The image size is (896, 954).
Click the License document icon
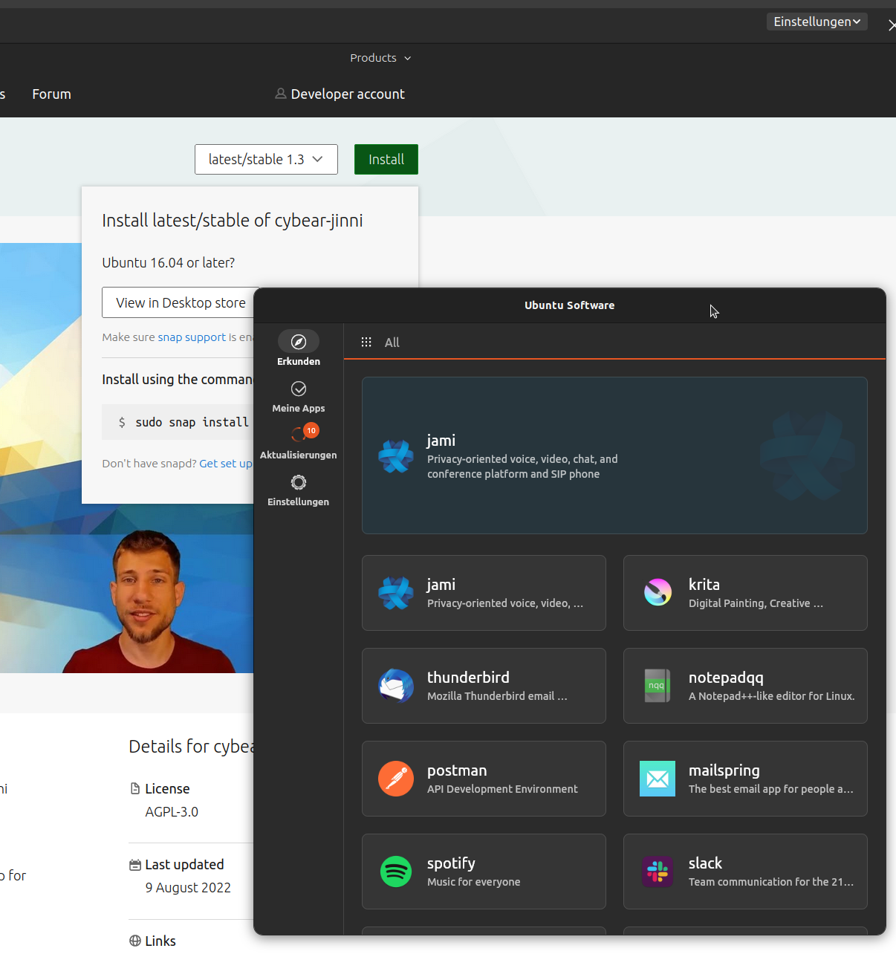click(x=135, y=788)
